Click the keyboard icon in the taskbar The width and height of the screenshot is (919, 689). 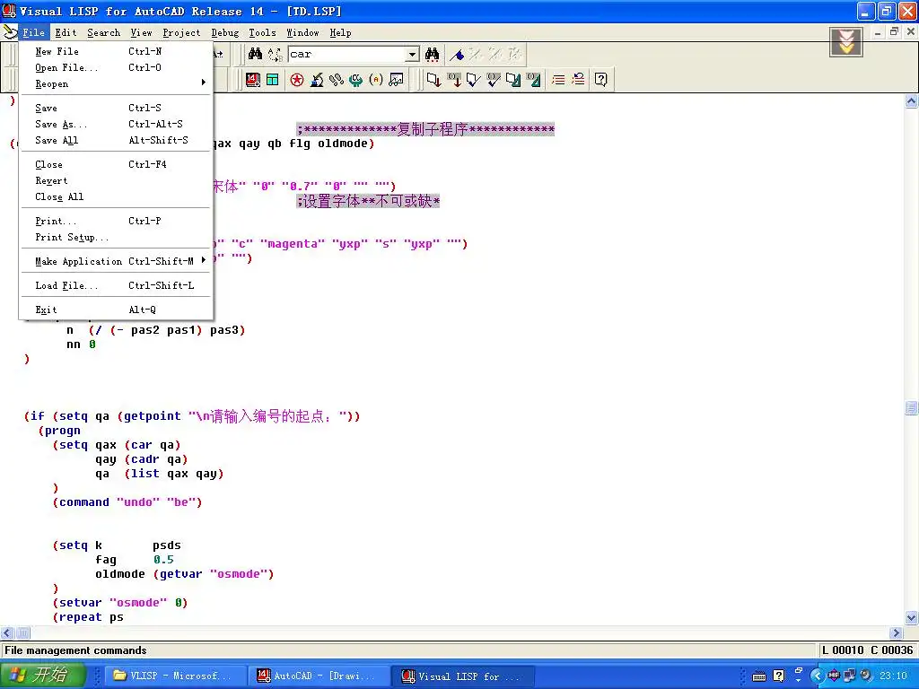point(759,676)
